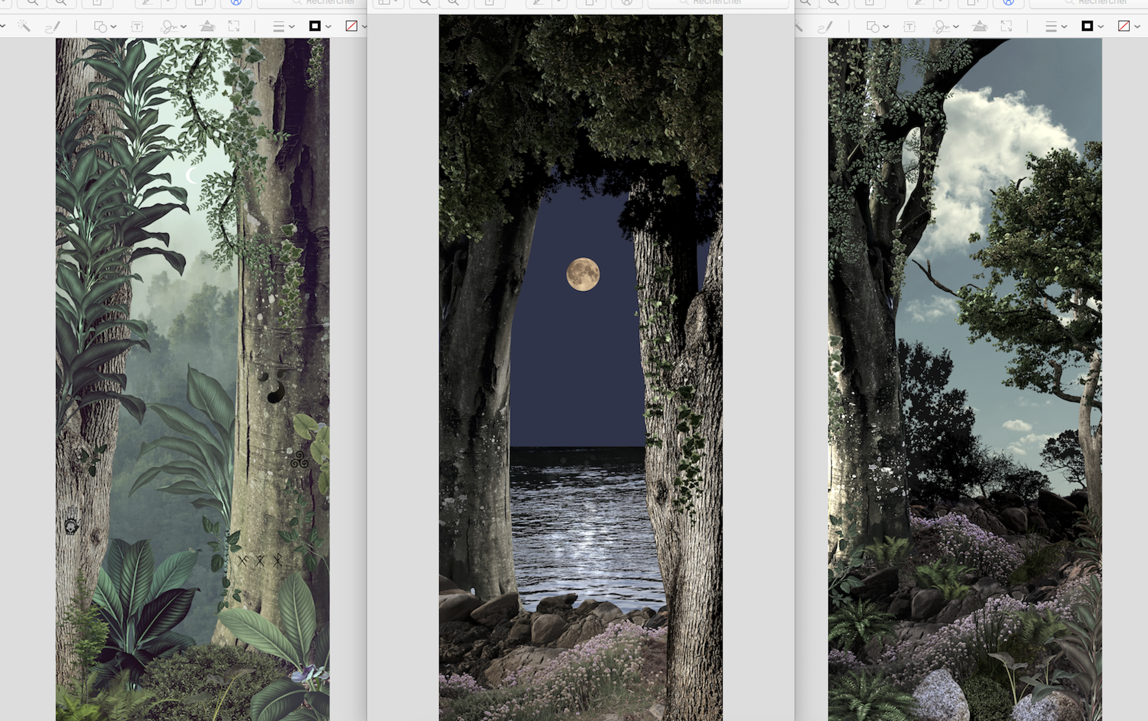1148x721 pixels.
Task: Click Adjust Size icon in left window
Action: (x=234, y=26)
